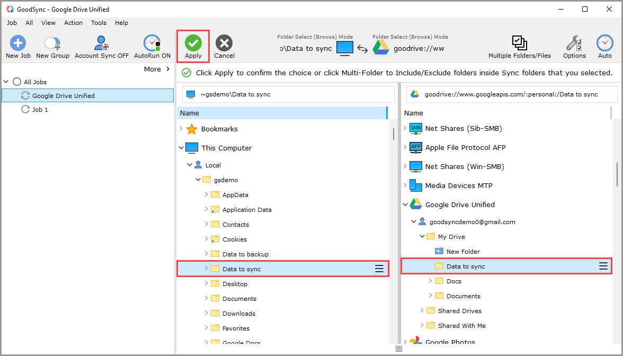Click 'goodrive://ww' path text in toolbar
The image size is (623, 356).
[x=419, y=49]
